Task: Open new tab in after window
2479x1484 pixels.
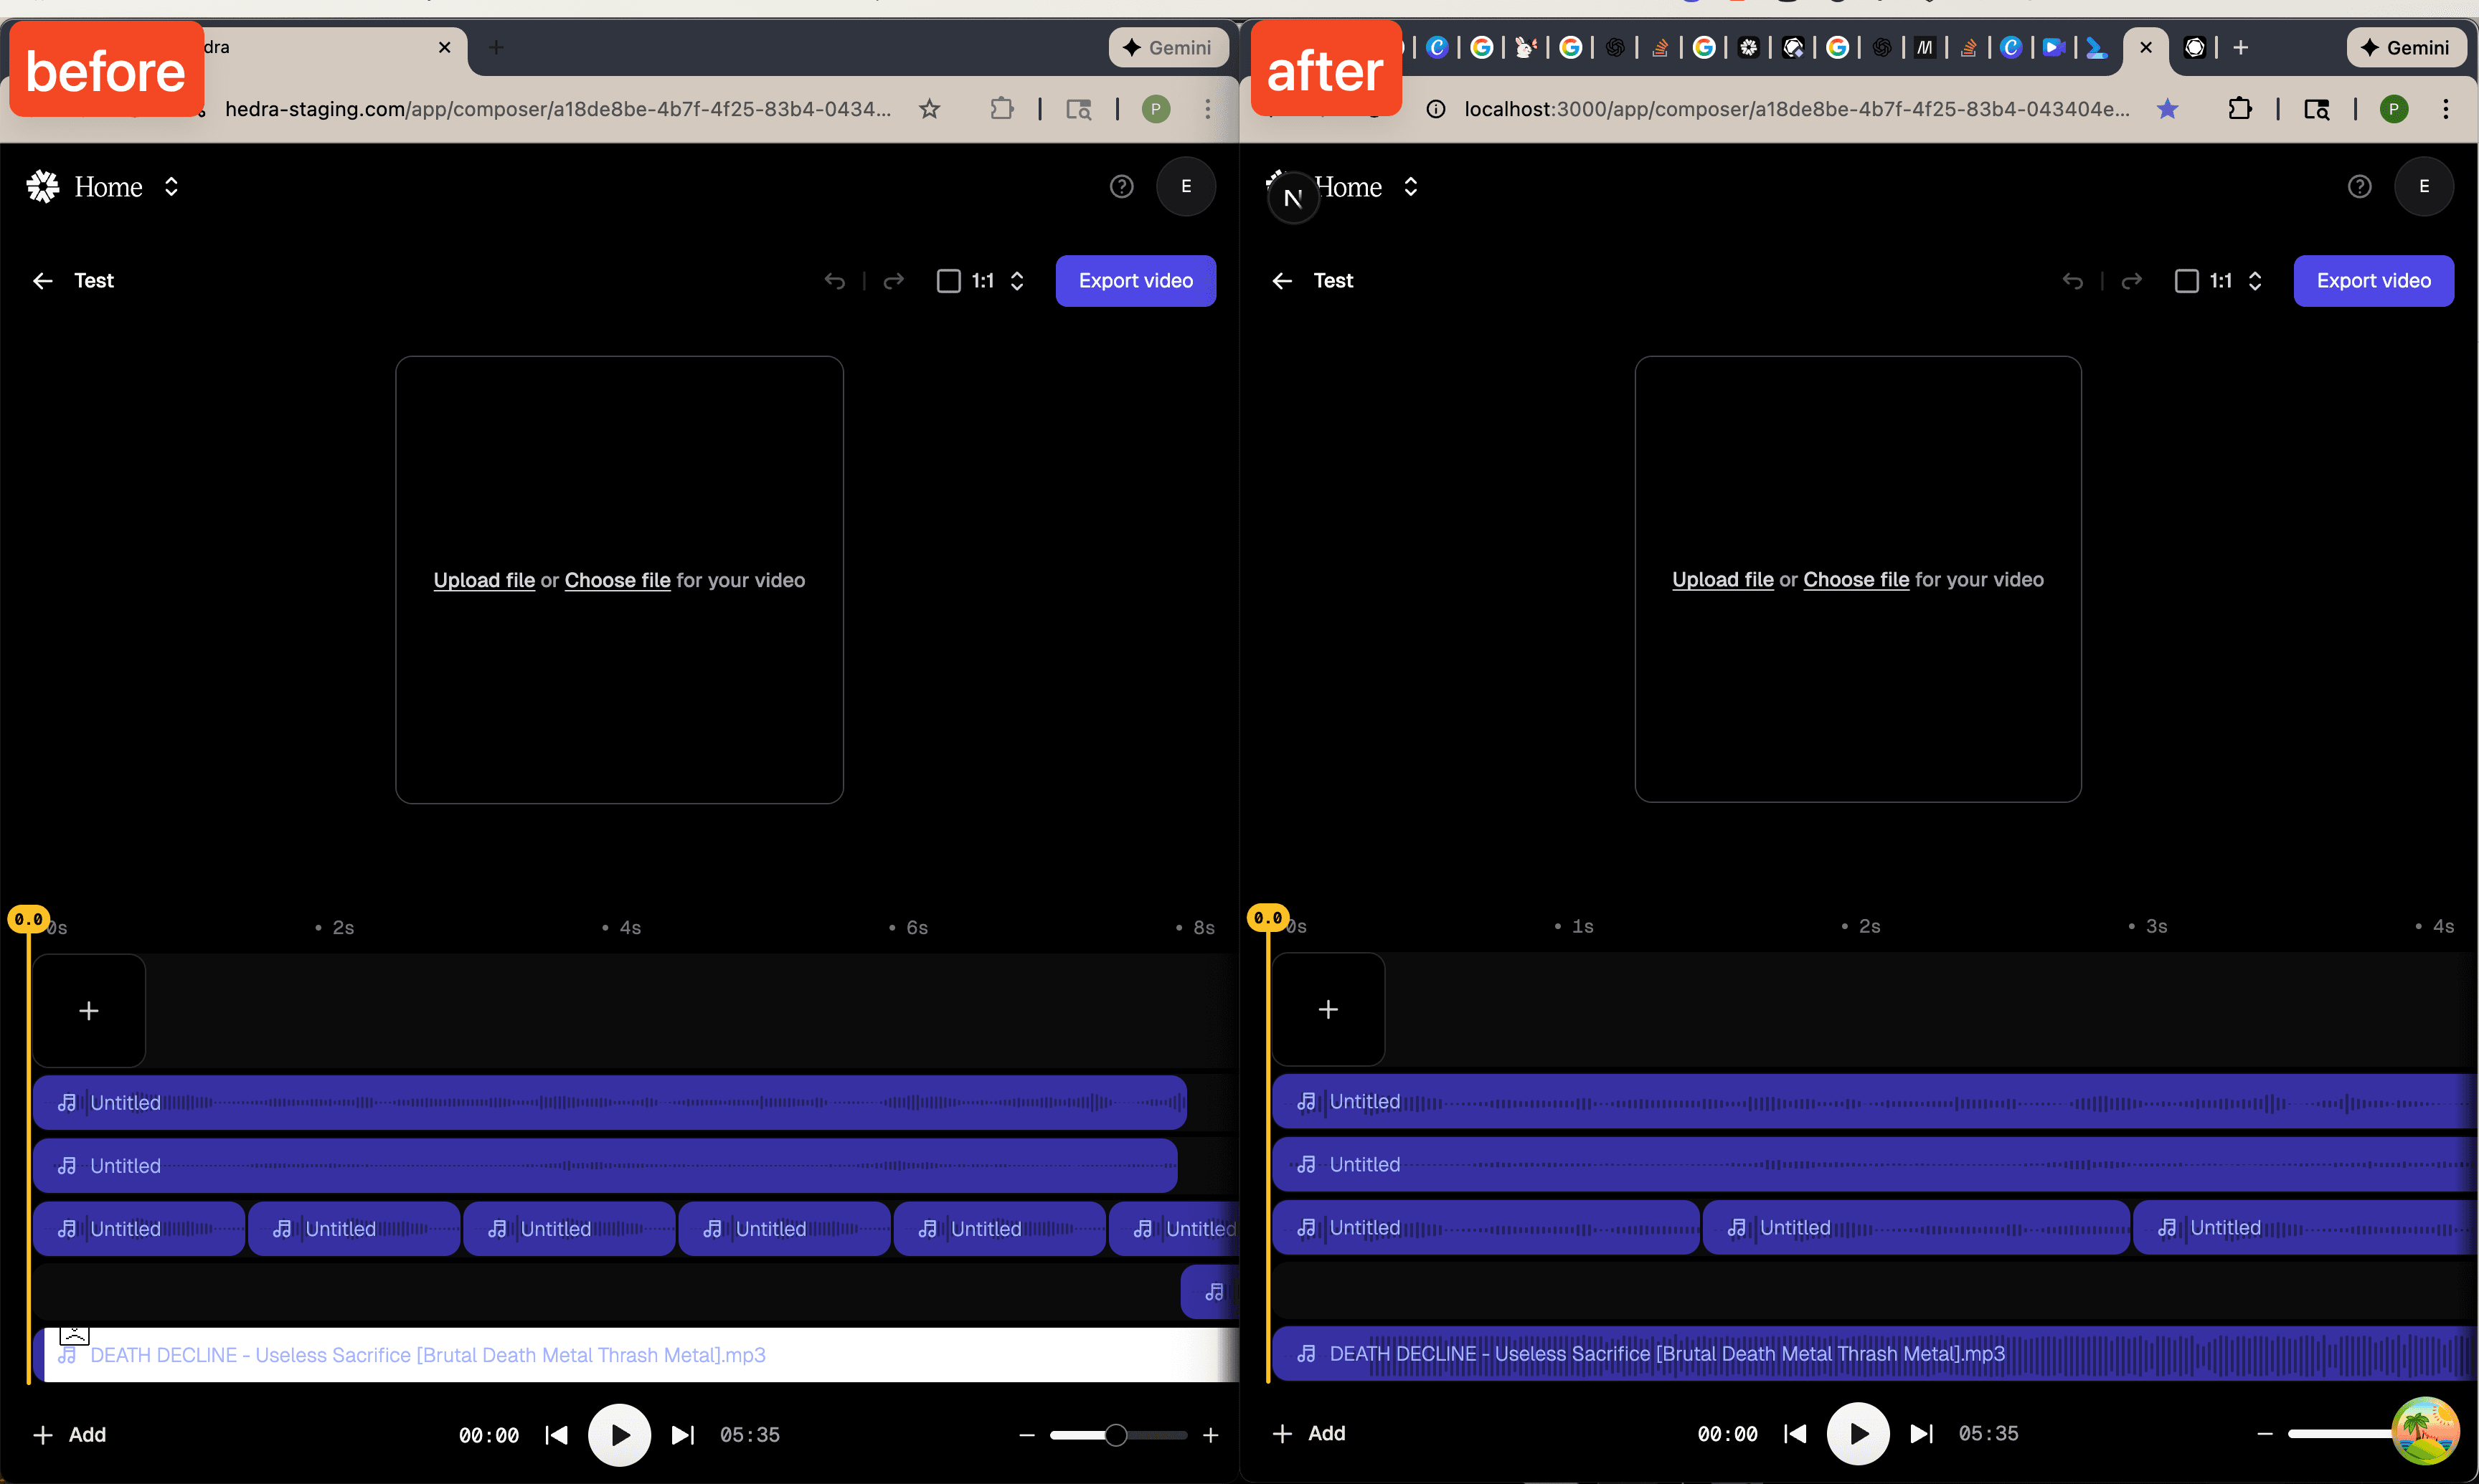Action: tap(2241, 48)
